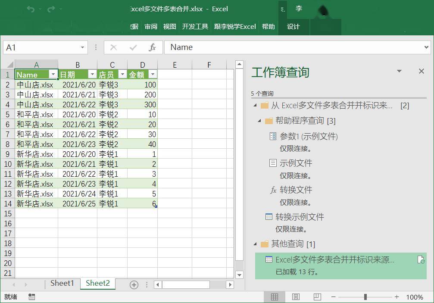This screenshot has width=434, height=303.
Task: Select the 转换文件 query entry
Action: coord(296,190)
